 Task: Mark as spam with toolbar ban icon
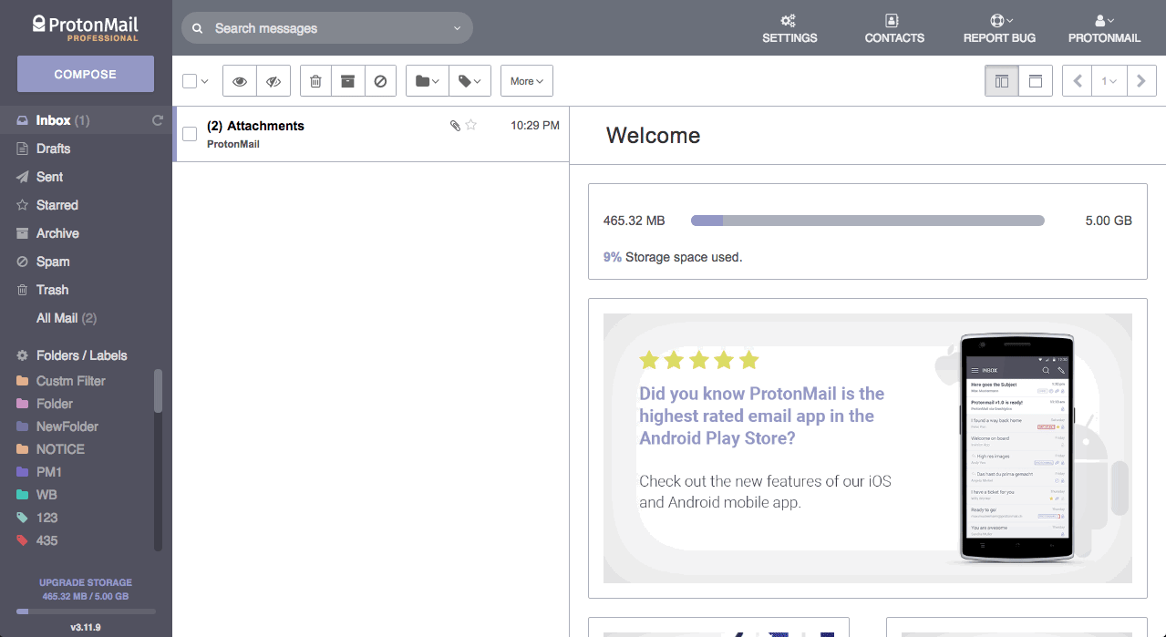380,81
